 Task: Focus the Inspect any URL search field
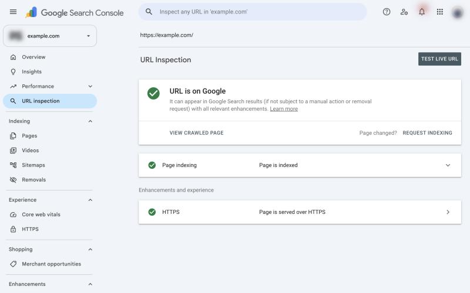click(253, 12)
